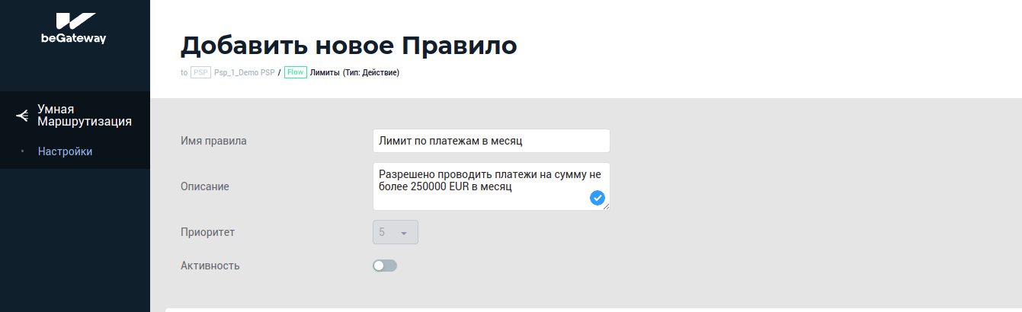Click the Имя правила input field
1022x312 pixels.
[491, 141]
